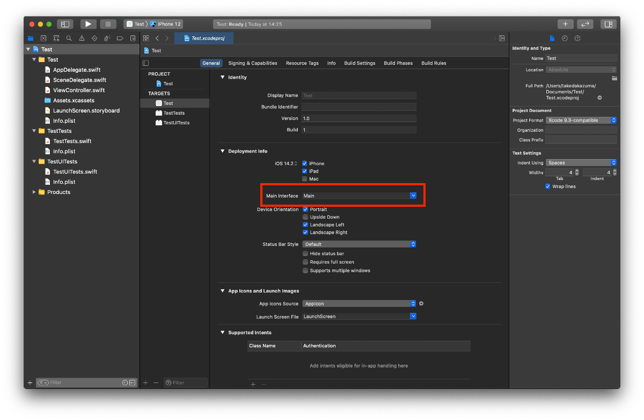Toggle Landscape Left orientation

[x=305, y=225]
